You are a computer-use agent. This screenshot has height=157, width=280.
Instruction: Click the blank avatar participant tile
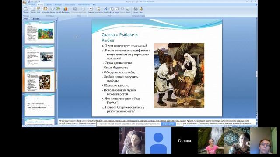tap(158, 140)
